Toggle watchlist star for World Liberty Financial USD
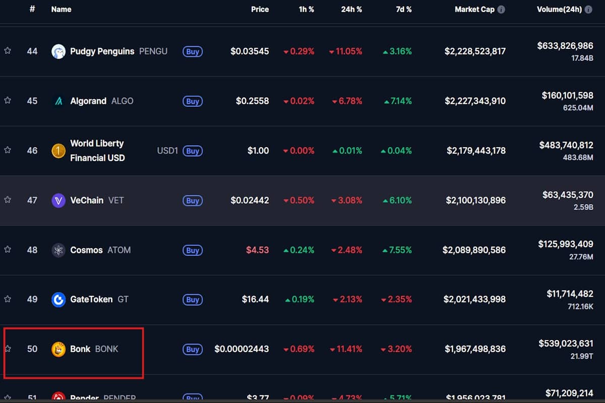The height and width of the screenshot is (403, 605). [8, 150]
